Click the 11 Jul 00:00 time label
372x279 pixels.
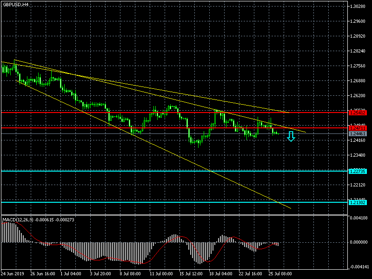161,274
